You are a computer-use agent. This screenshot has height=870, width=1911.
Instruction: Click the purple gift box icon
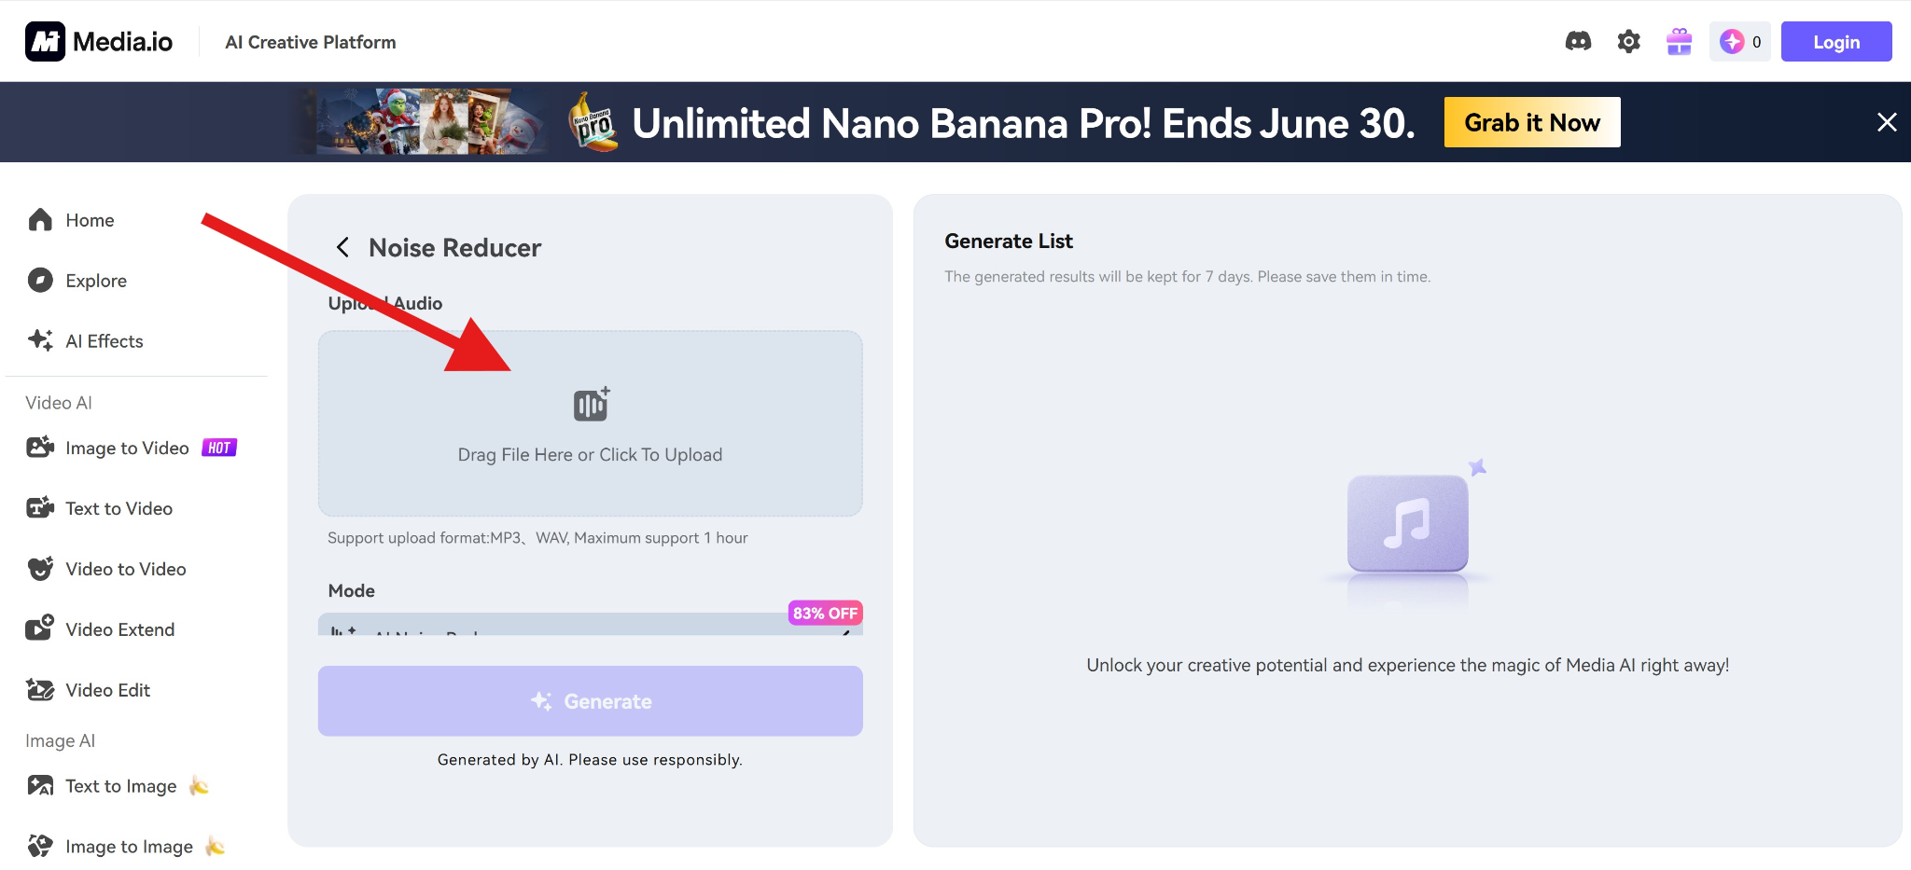(x=1679, y=41)
